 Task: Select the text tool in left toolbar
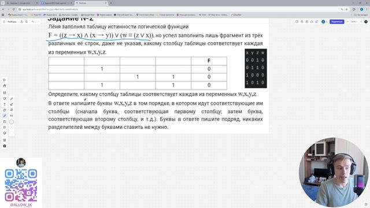tap(5, 104)
